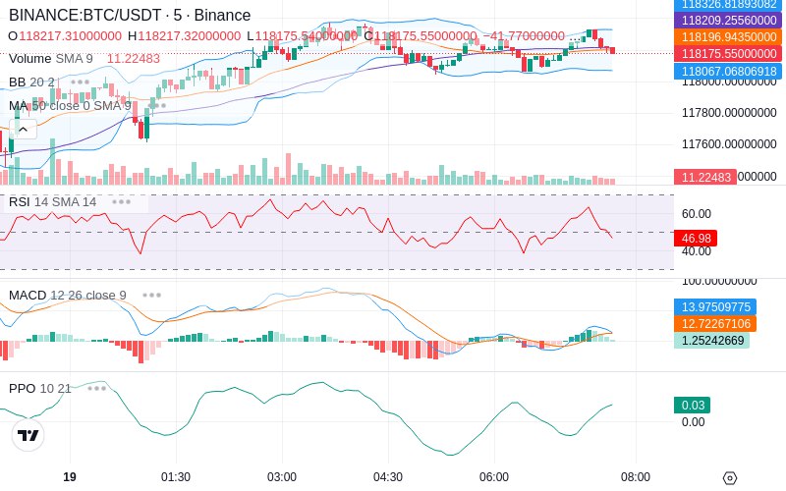Click the PPO 10 21 indicator label
This screenshot has width=786, height=491.
pos(40,388)
